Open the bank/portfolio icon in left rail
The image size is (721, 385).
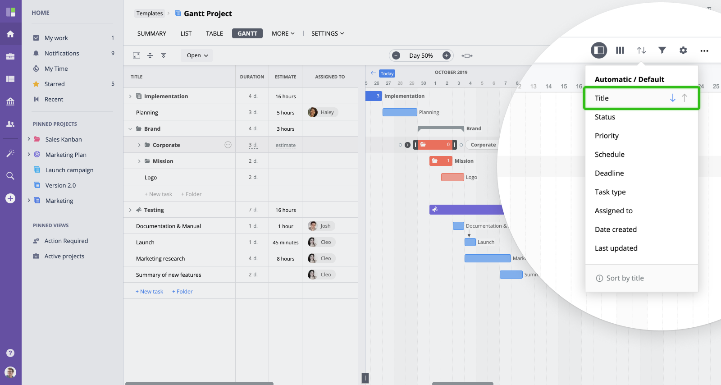coord(10,101)
